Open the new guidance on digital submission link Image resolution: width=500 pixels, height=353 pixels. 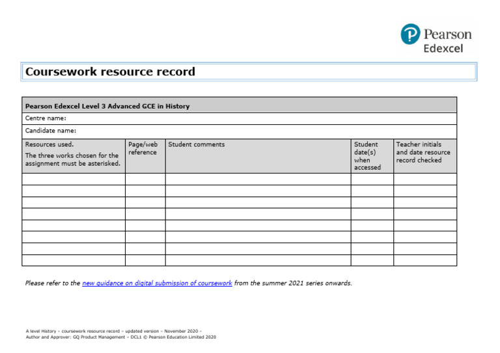click(x=157, y=283)
